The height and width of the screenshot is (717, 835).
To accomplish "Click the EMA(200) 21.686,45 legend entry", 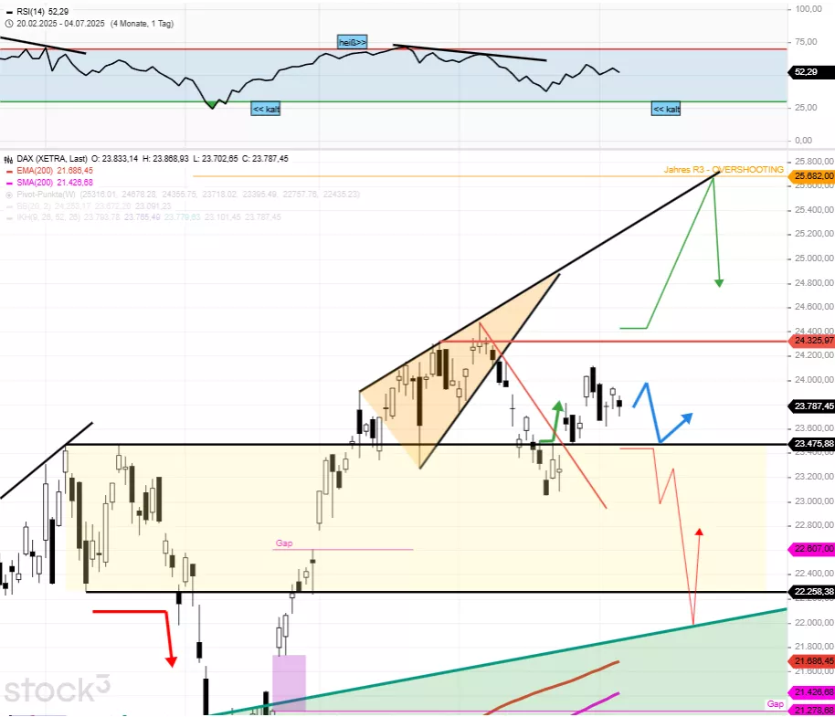I will click(55, 171).
